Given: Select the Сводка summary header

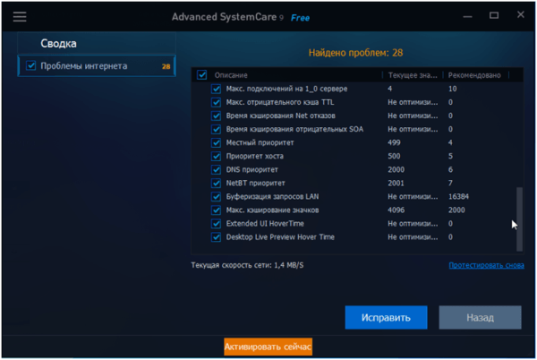Looking at the screenshot, I should 58,44.
